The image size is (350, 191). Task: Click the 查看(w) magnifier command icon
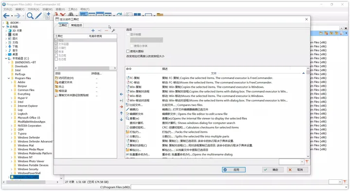[x=127, y=118]
